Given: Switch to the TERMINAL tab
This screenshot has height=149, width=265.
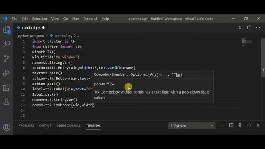Looking at the screenshot, I should coord(93,125).
